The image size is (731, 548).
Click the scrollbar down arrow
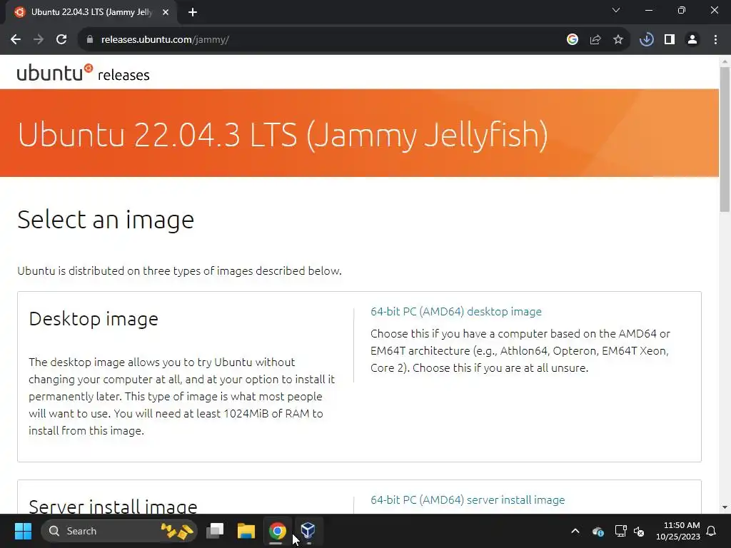click(725, 507)
